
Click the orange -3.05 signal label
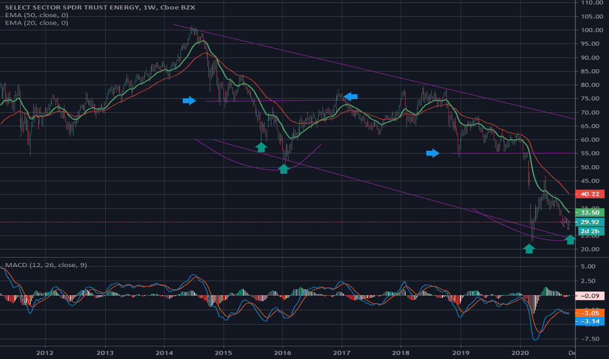[589, 313]
